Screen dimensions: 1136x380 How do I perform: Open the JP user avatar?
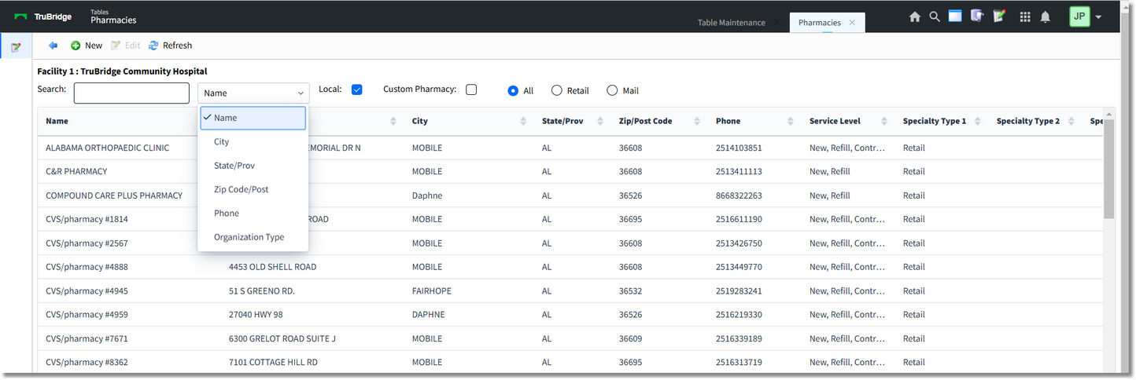click(x=1079, y=16)
